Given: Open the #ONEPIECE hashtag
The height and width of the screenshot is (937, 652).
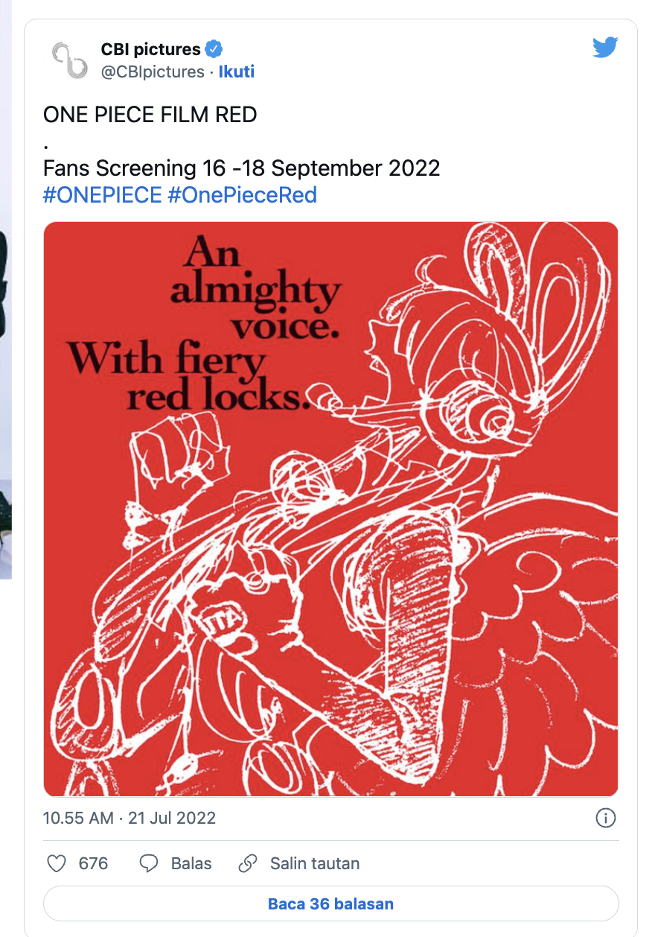Looking at the screenshot, I should [103, 195].
